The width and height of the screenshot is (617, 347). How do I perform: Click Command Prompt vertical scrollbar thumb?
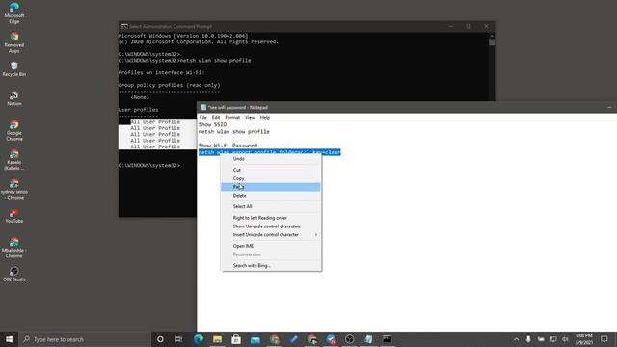pyautogui.click(x=492, y=41)
